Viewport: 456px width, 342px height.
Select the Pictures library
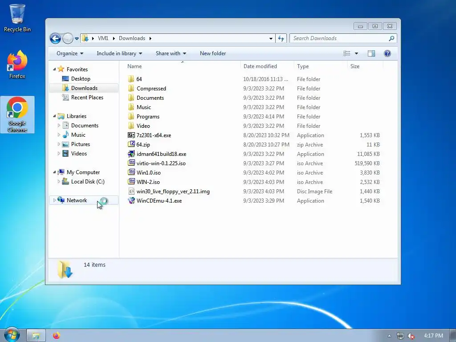pyautogui.click(x=81, y=144)
